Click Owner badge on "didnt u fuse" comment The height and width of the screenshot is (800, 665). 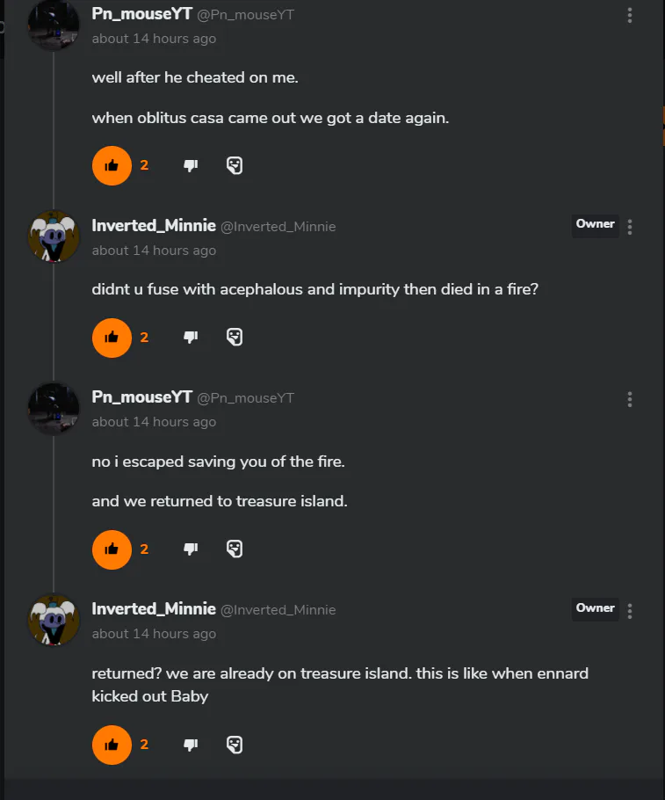pyautogui.click(x=595, y=224)
